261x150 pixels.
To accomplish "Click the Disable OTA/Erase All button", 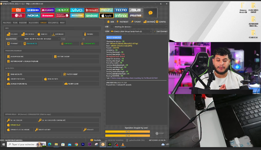I will point(34,84).
